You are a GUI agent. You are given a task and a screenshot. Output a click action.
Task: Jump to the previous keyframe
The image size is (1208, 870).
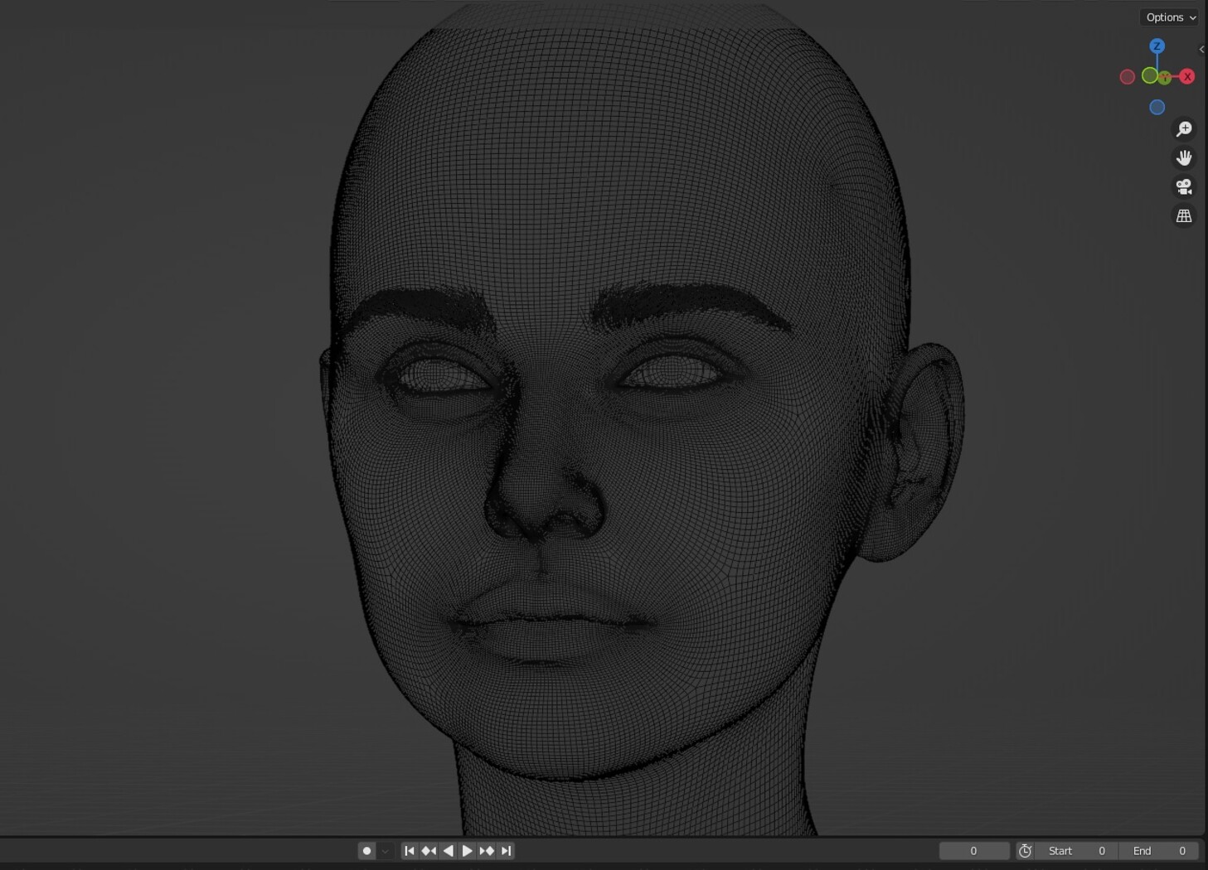[x=429, y=851]
